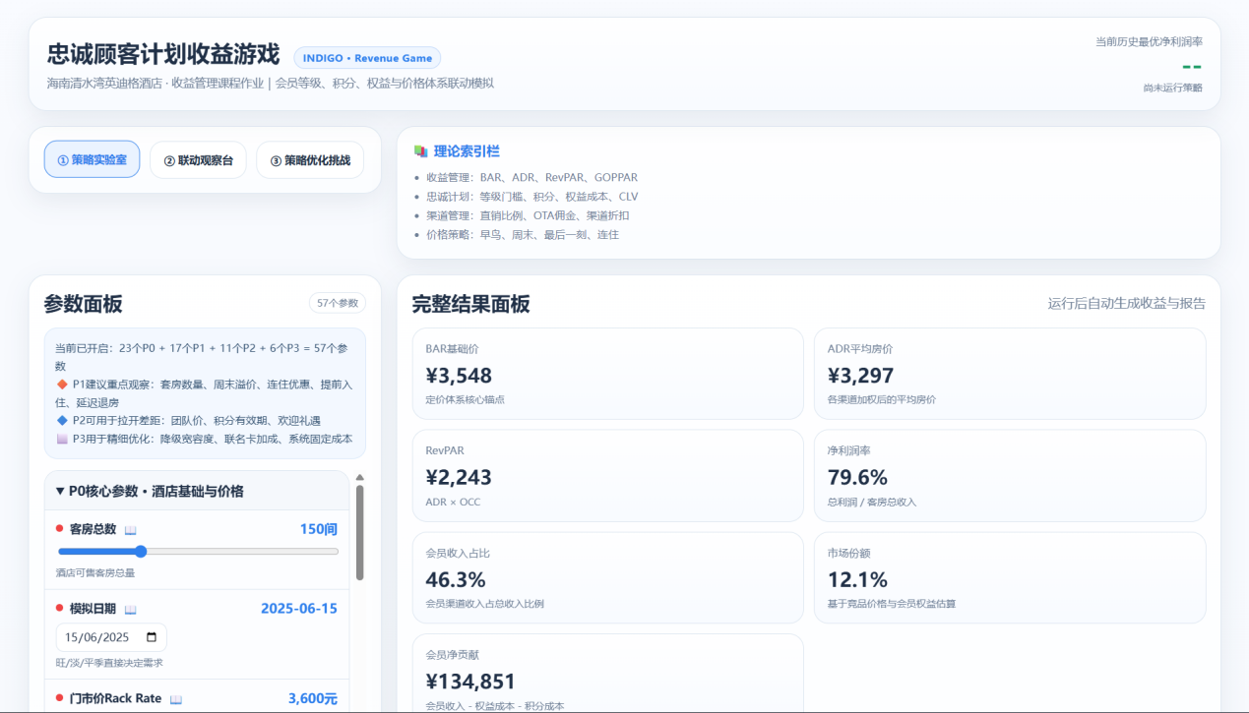Click the 理论索引栏 heading

click(x=467, y=151)
